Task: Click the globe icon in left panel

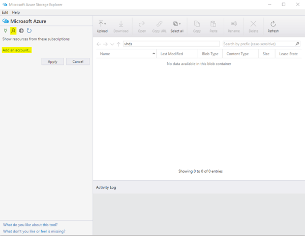Action: point(21,30)
